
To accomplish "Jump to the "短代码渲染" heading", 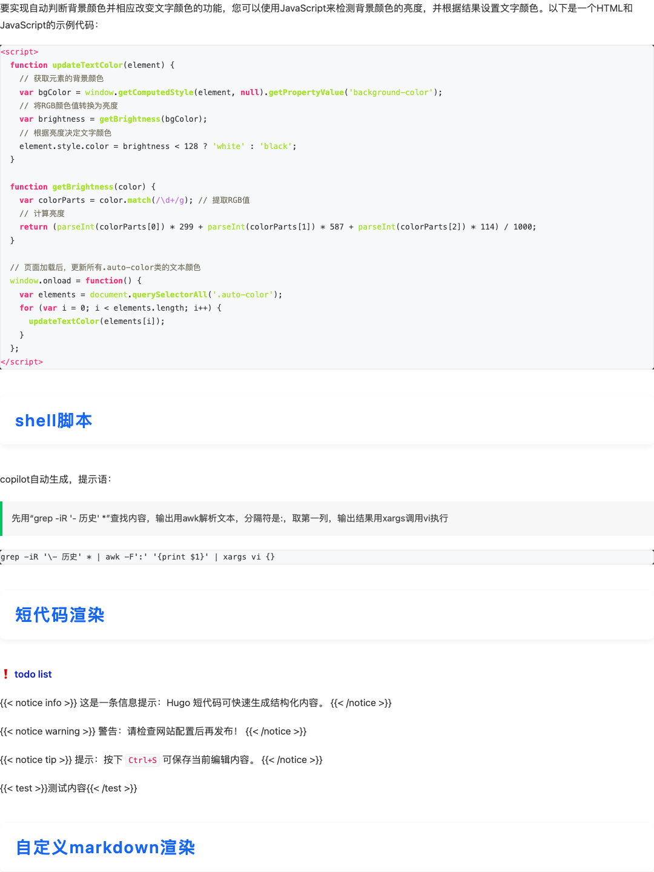I will point(59,615).
